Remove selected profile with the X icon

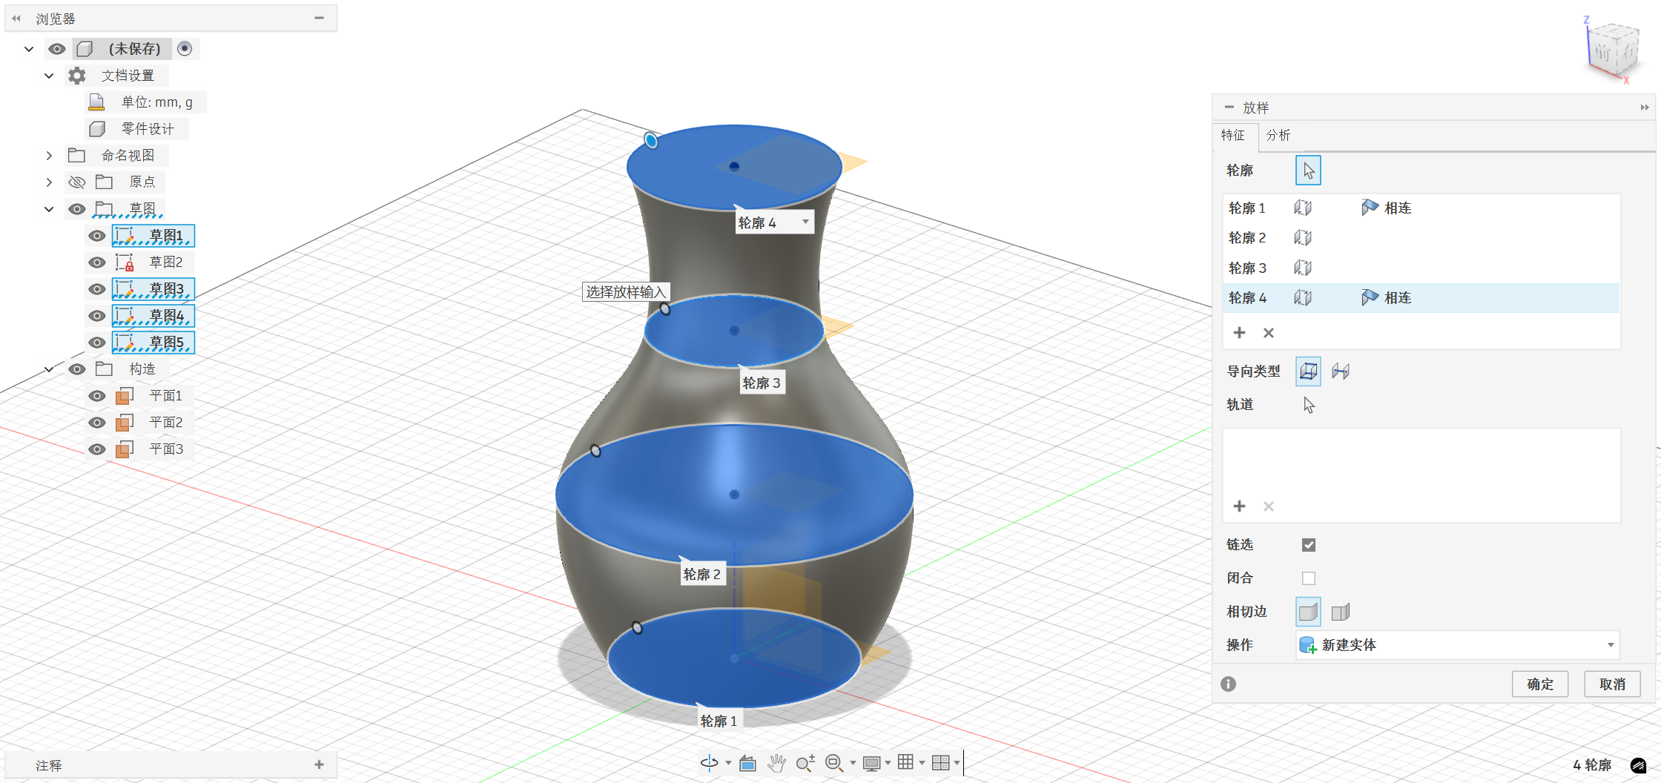[1269, 333]
